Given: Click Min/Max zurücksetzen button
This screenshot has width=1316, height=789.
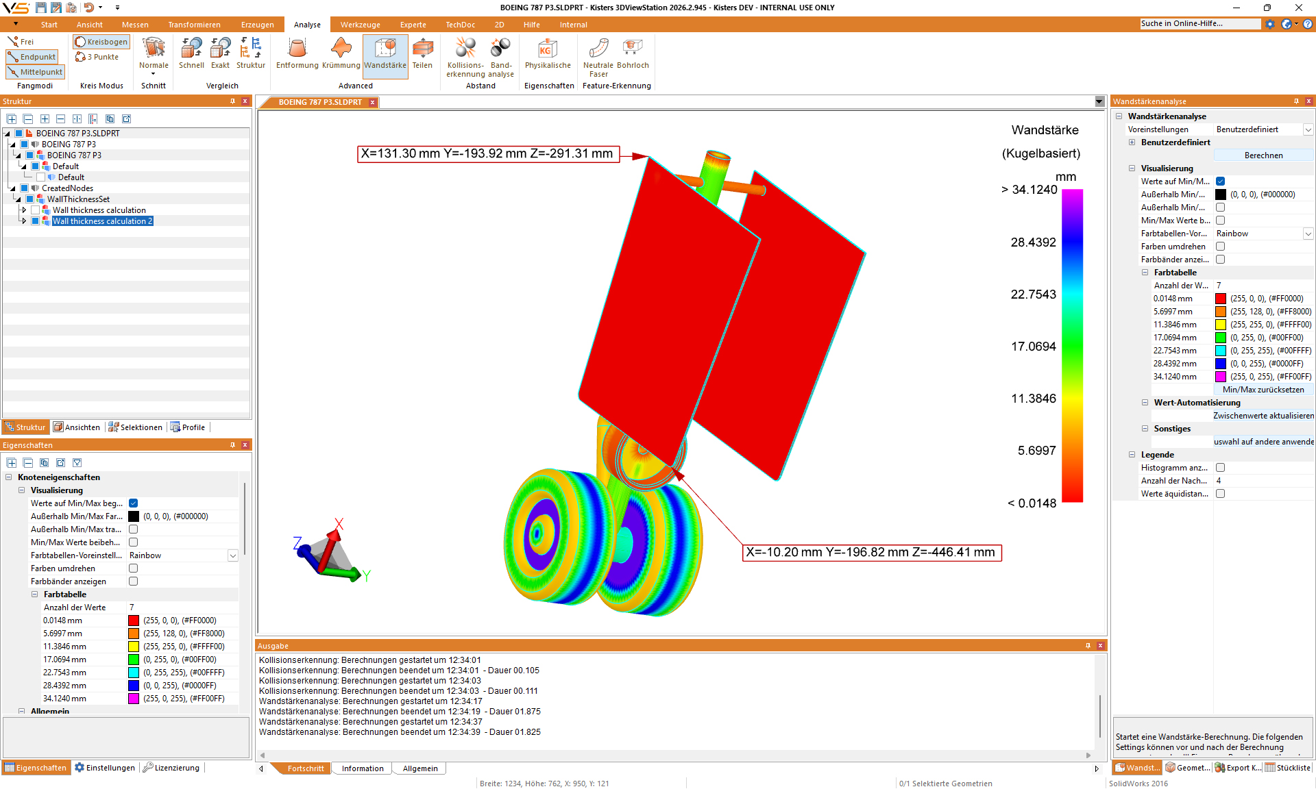Looking at the screenshot, I should pyautogui.click(x=1263, y=390).
